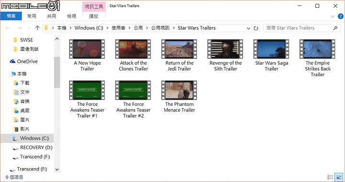Click the sidebar scroll down arrow

click(x=57, y=170)
